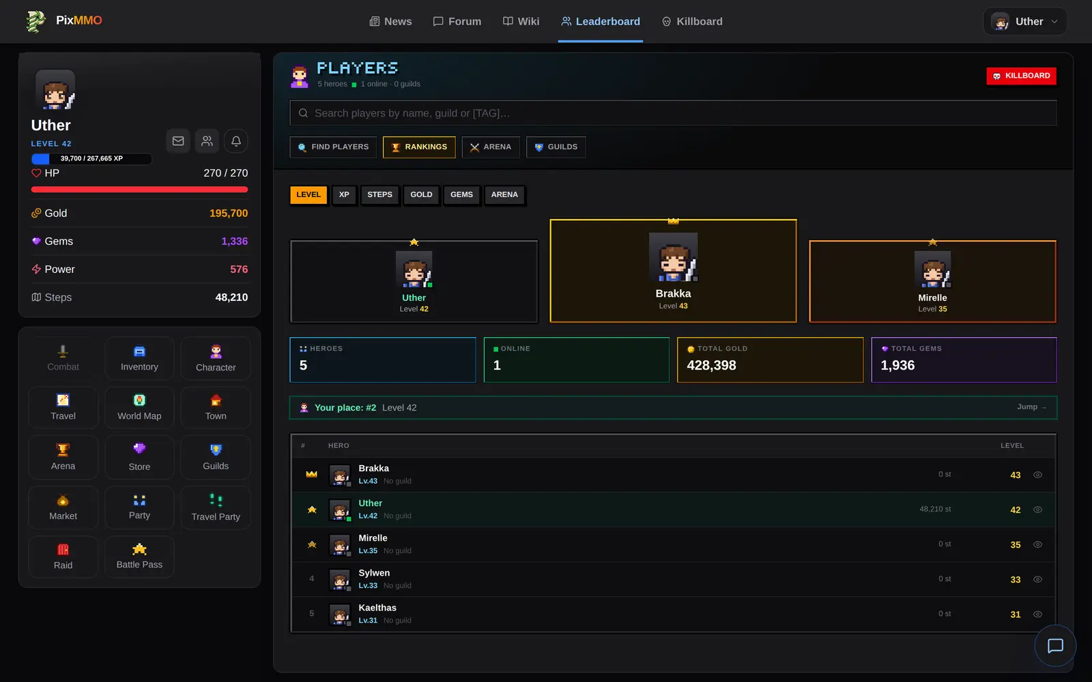Click the eye icon in Sylwen's row
This screenshot has width=1092, height=682.
1037,579
